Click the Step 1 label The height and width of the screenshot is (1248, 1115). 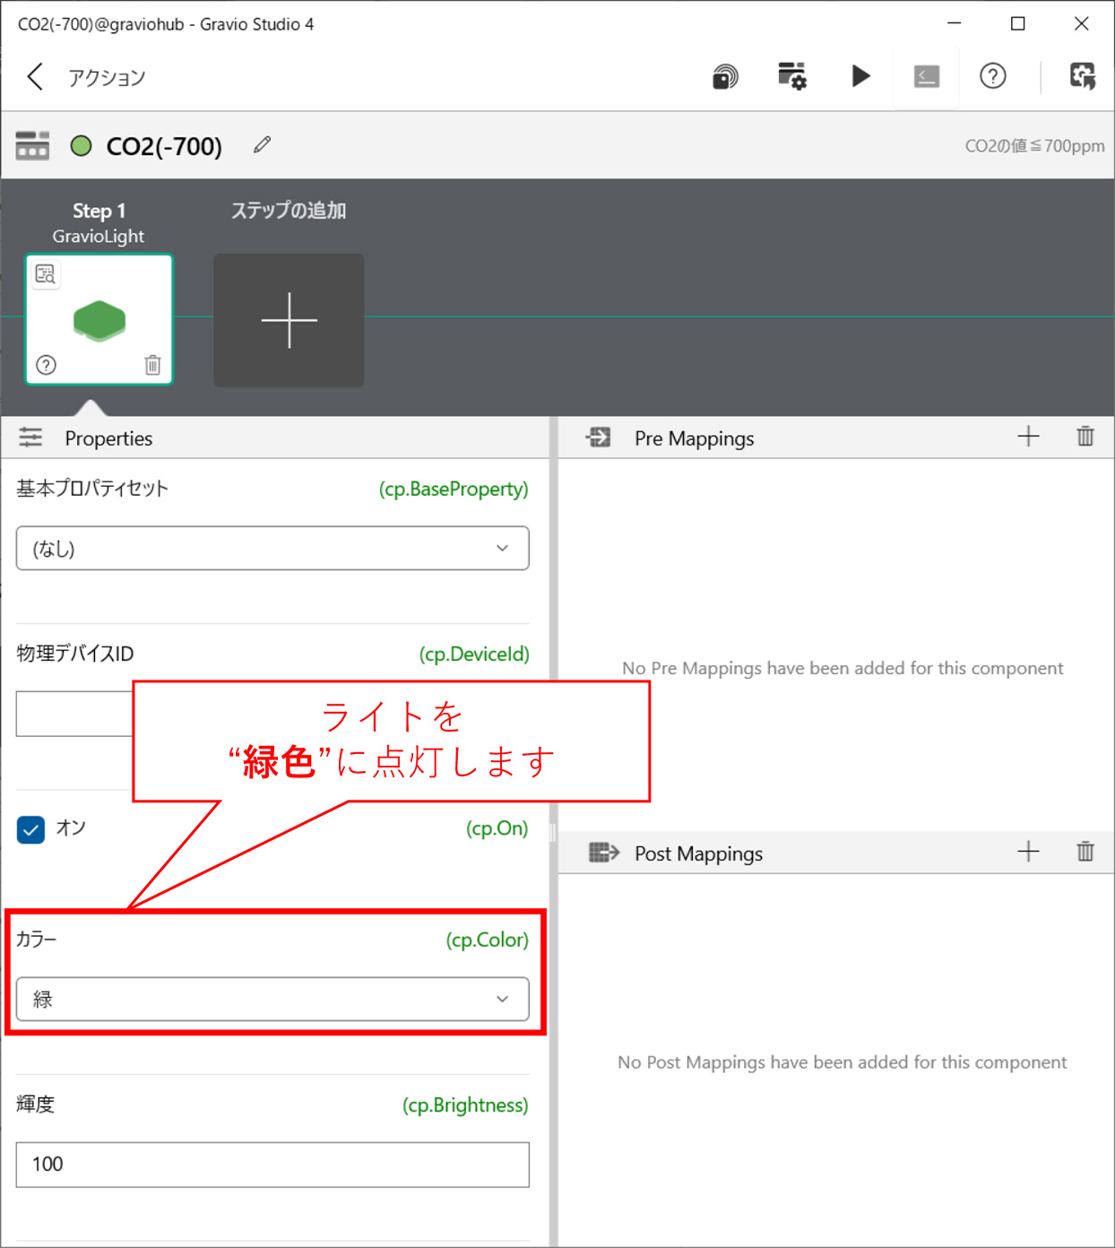click(x=99, y=211)
